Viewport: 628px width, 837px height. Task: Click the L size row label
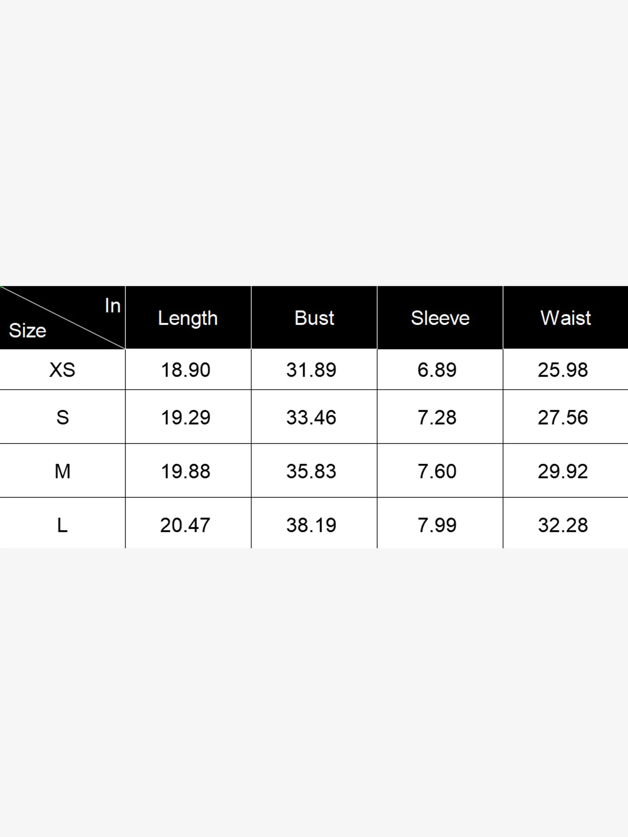(x=62, y=525)
